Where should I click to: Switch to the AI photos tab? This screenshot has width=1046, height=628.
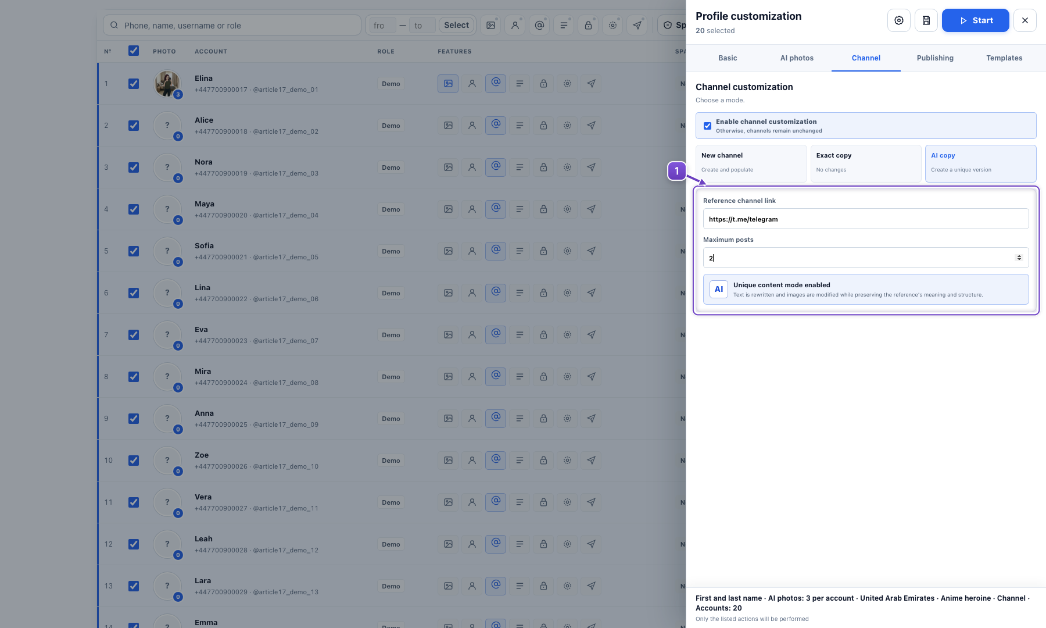[x=797, y=58]
